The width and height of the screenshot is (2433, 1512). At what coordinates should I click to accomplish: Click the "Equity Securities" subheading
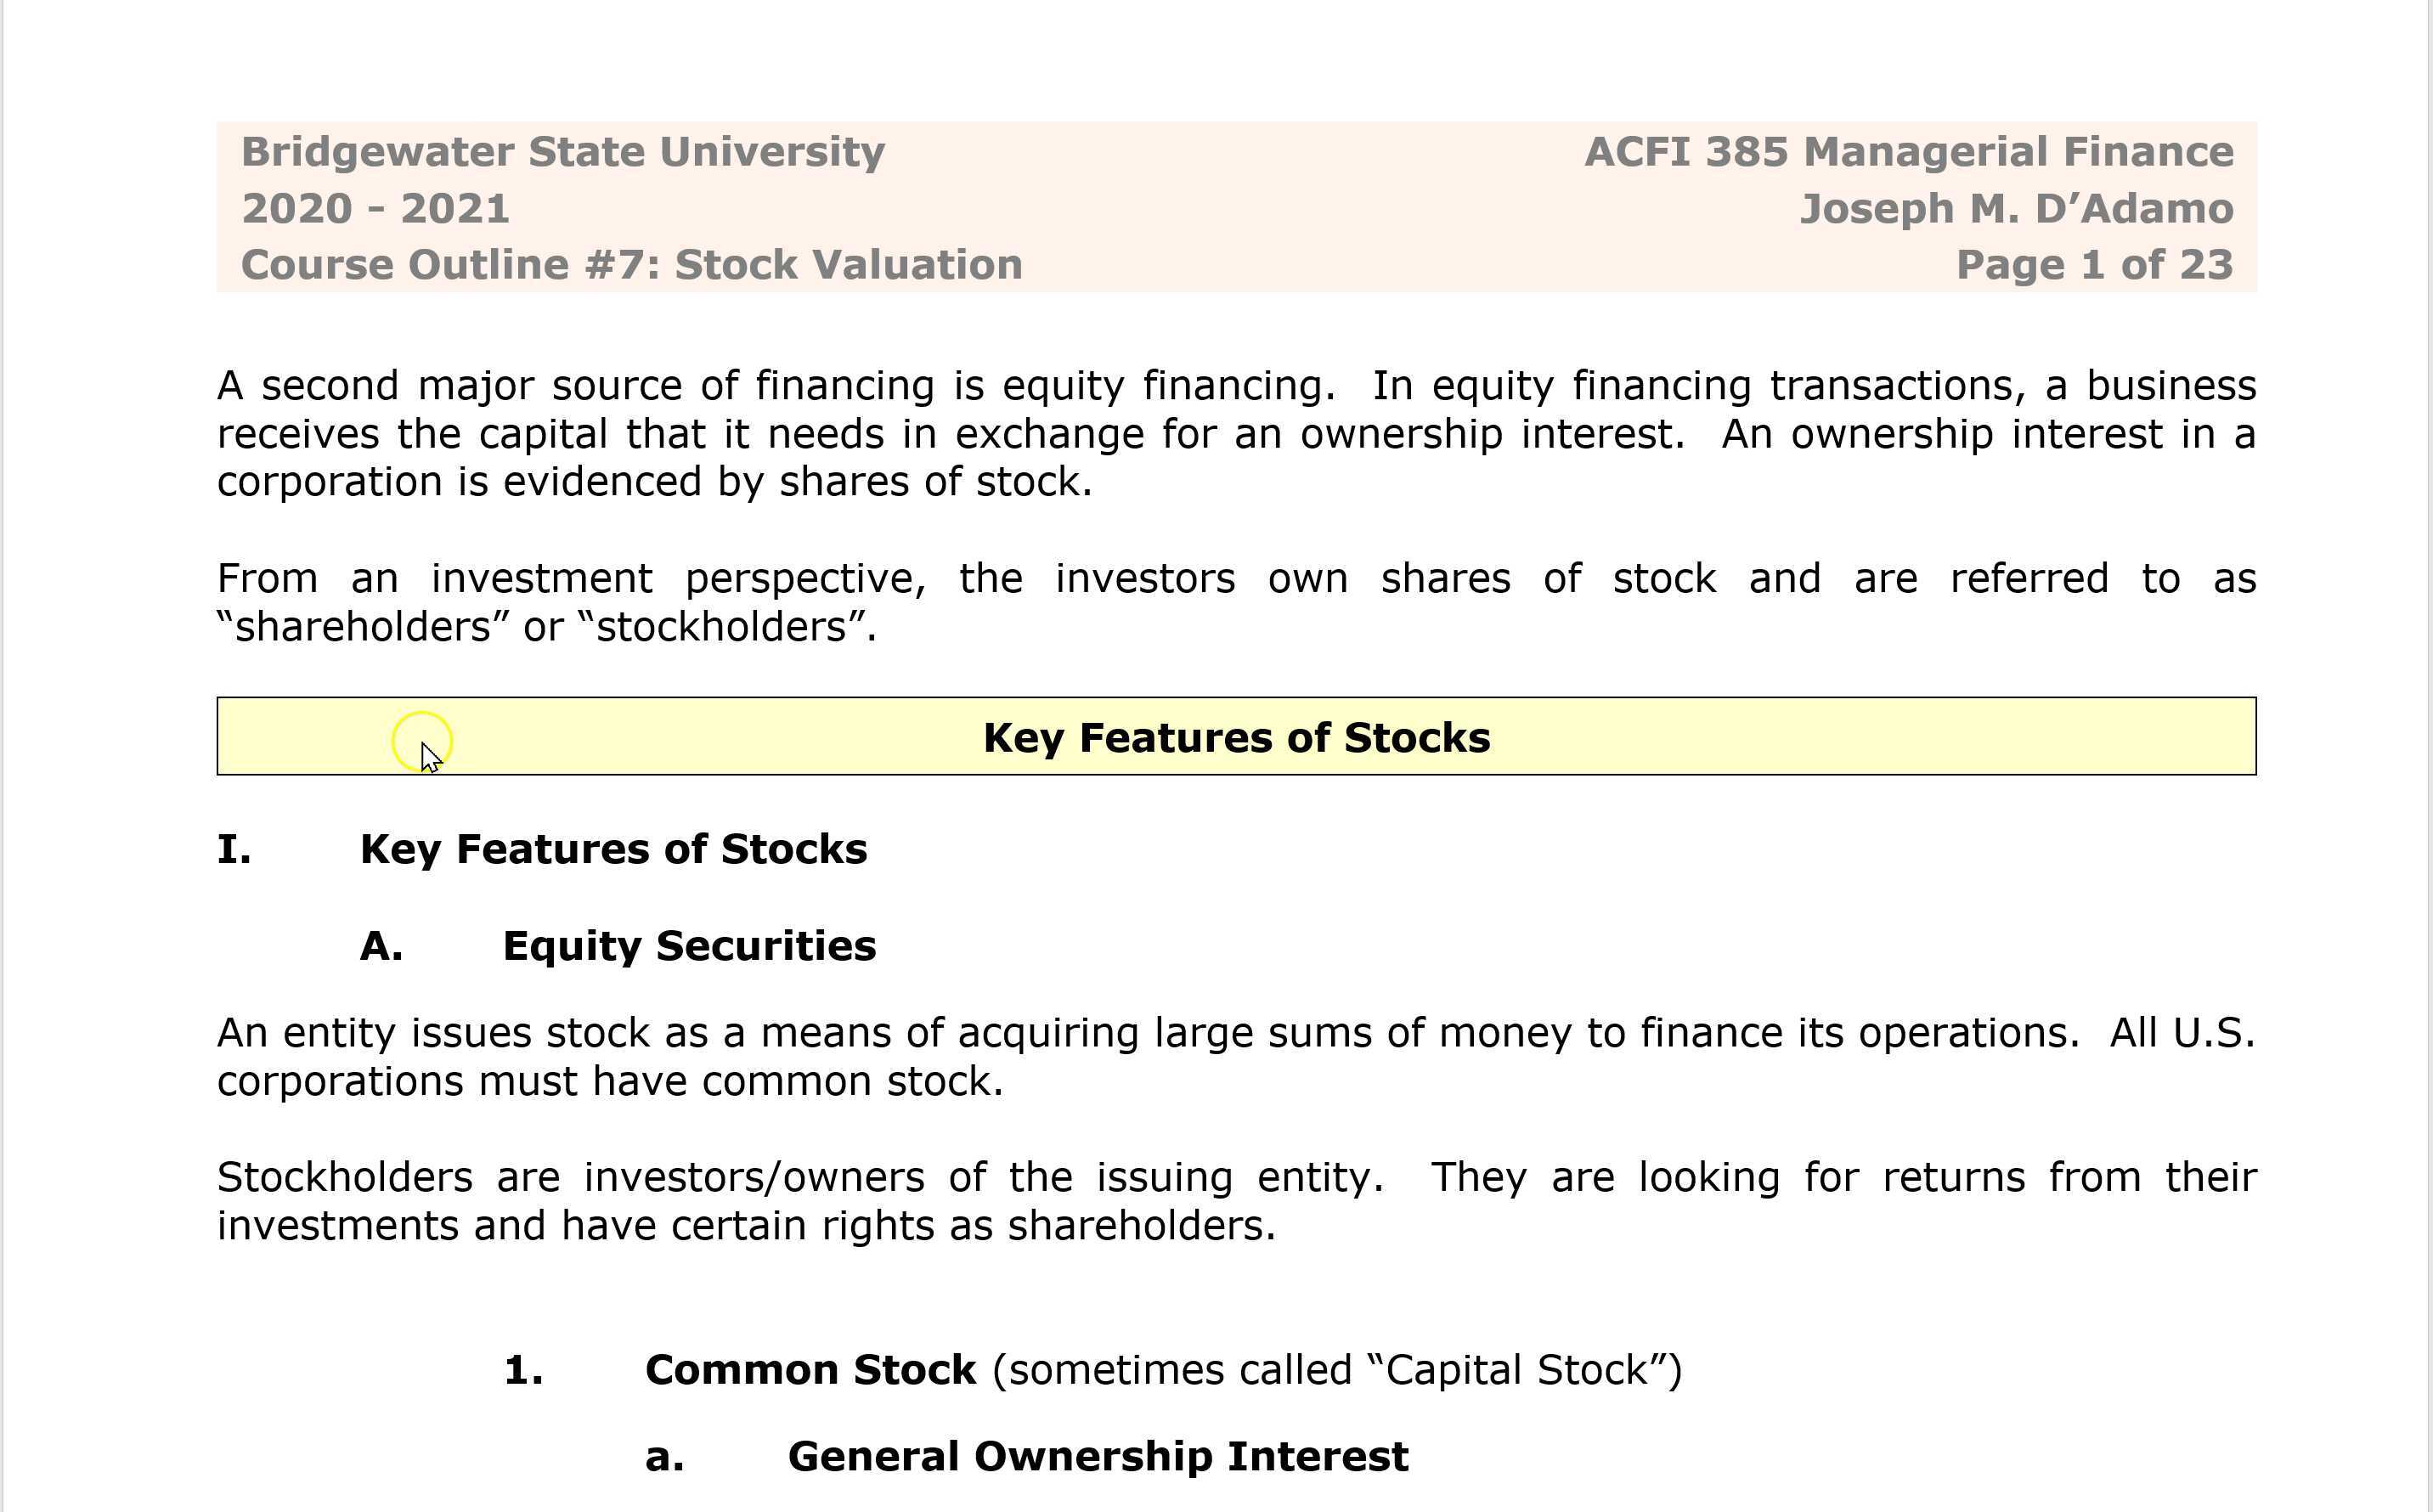coord(689,946)
